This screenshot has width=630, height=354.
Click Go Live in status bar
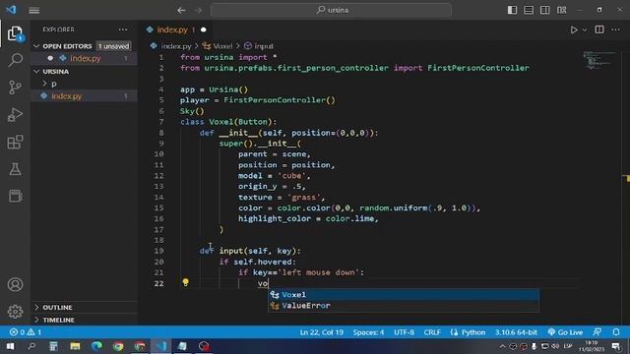point(565,332)
